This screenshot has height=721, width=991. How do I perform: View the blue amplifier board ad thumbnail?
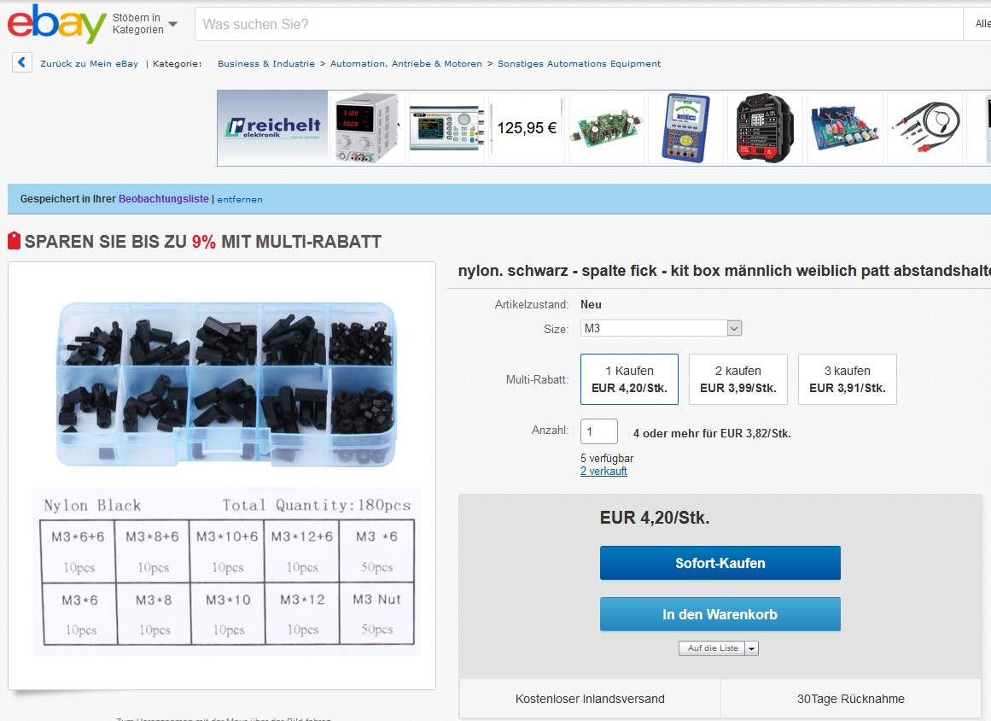click(845, 128)
